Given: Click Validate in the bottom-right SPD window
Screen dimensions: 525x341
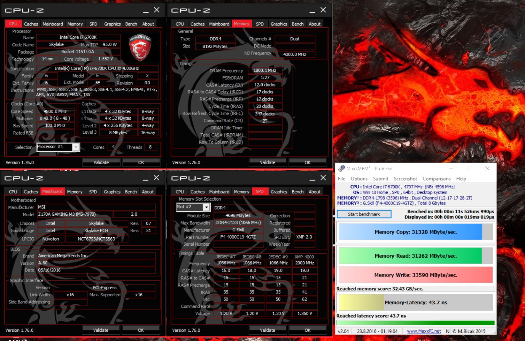Looking at the screenshot, I should [267, 330].
